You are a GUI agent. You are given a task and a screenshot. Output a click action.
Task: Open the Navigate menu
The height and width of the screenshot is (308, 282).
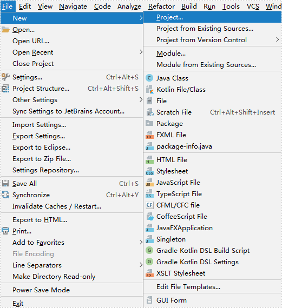pos(73,6)
